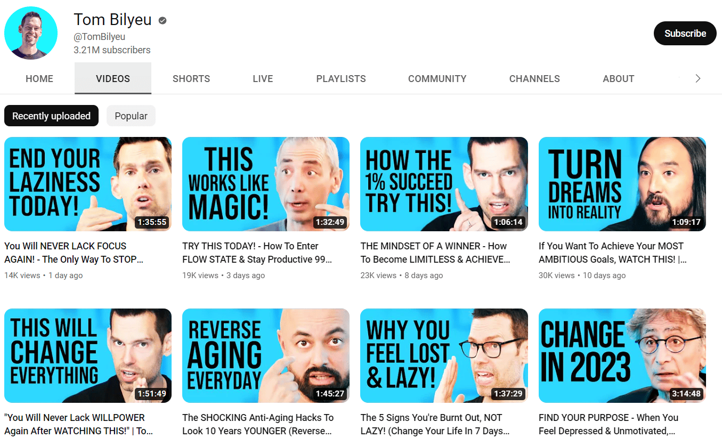Click the 1:35:55 duration badge
The image size is (722, 438).
coord(152,222)
